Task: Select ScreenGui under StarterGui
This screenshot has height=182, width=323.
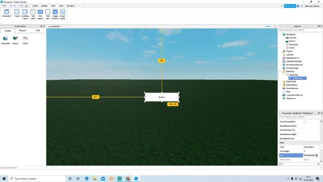Action: tap(294, 75)
